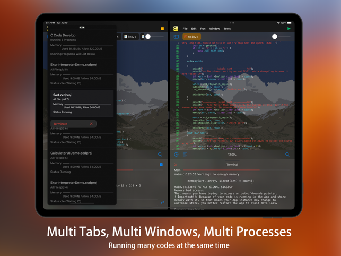341x256 pixels.
Task: Open the Tools menu
Action: 227,29
